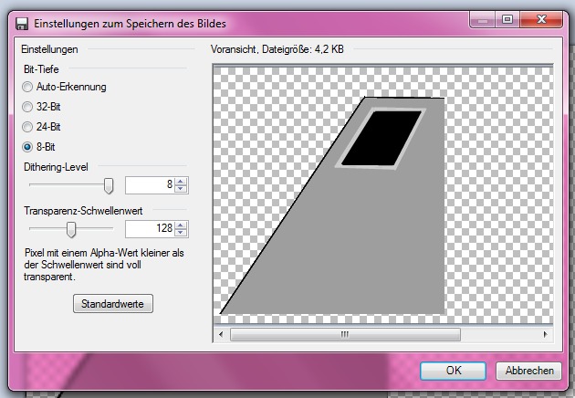Click the preview scrollbar right arrow
The width and height of the screenshot is (575, 398).
pos(545,334)
